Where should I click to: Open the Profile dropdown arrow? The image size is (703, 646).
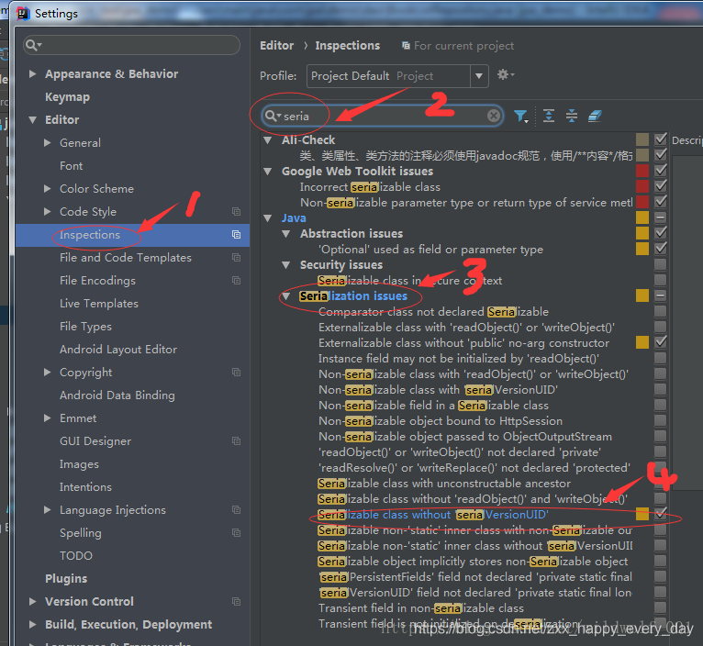tap(479, 76)
